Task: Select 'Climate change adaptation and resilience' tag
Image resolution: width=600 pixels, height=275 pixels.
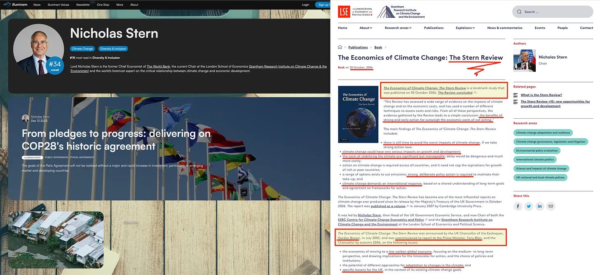Action: click(544, 133)
